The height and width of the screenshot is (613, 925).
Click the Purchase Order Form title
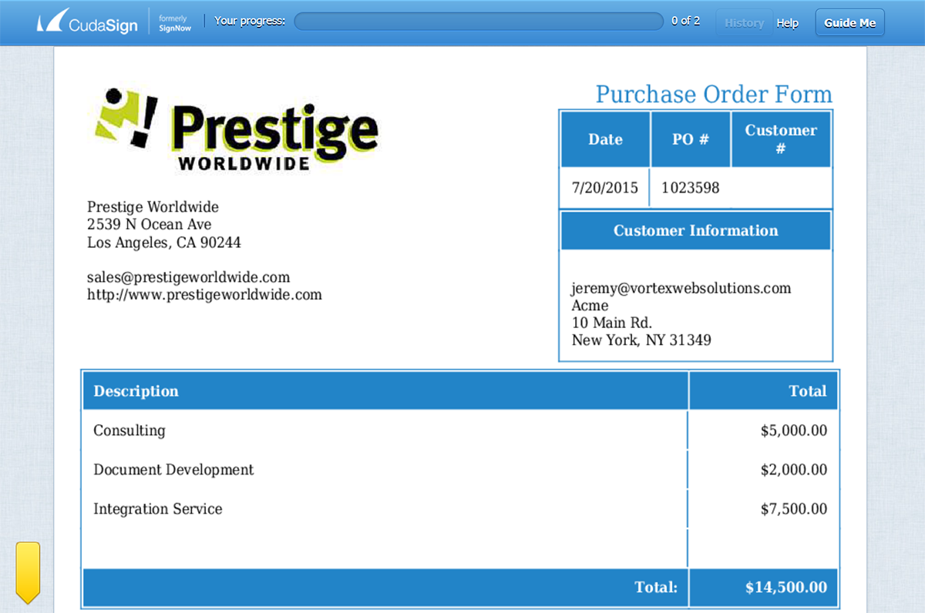(714, 94)
